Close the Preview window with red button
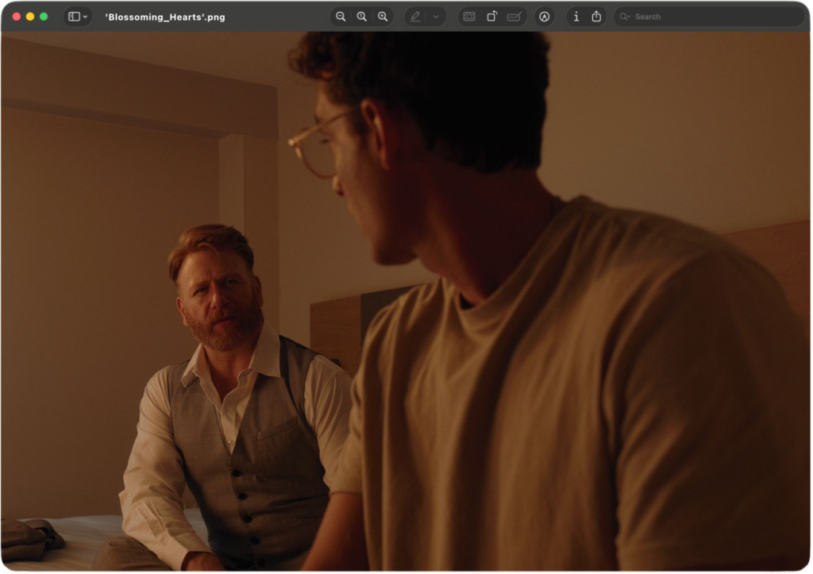 coord(17,17)
